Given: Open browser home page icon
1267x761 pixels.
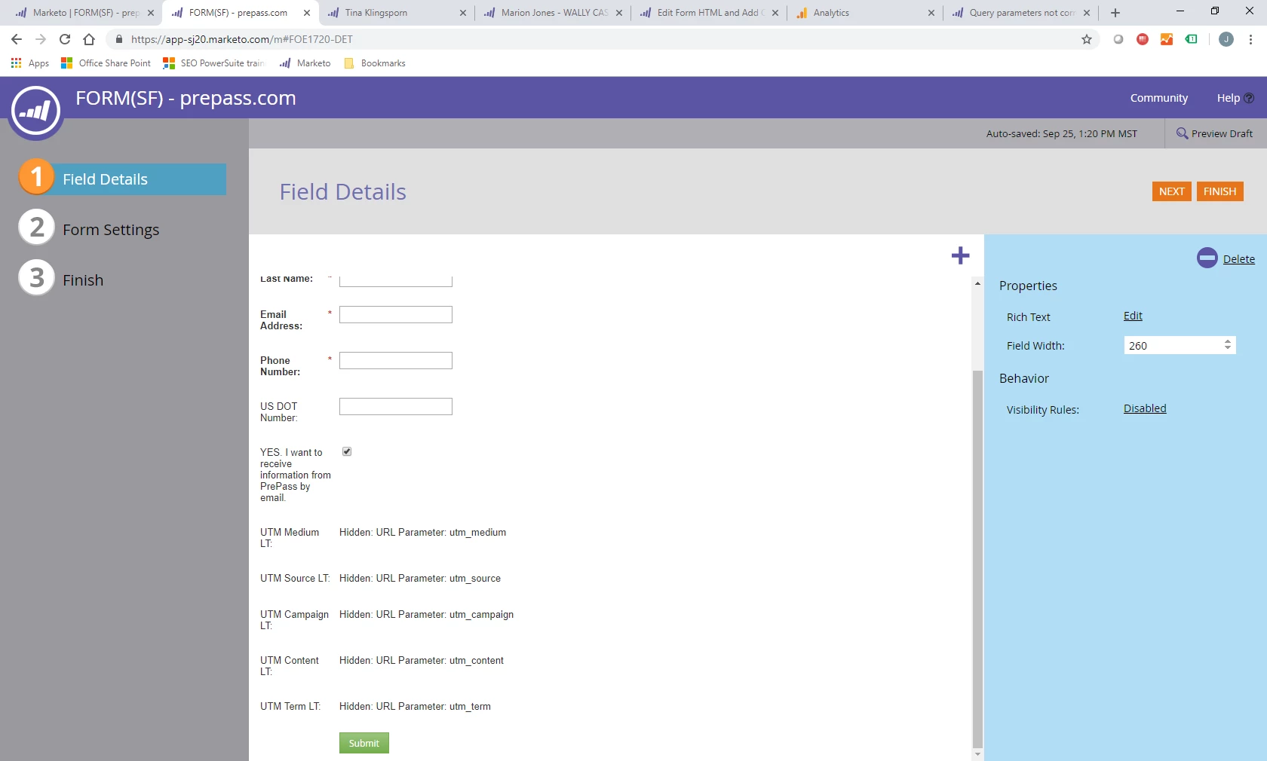Looking at the screenshot, I should (x=89, y=39).
